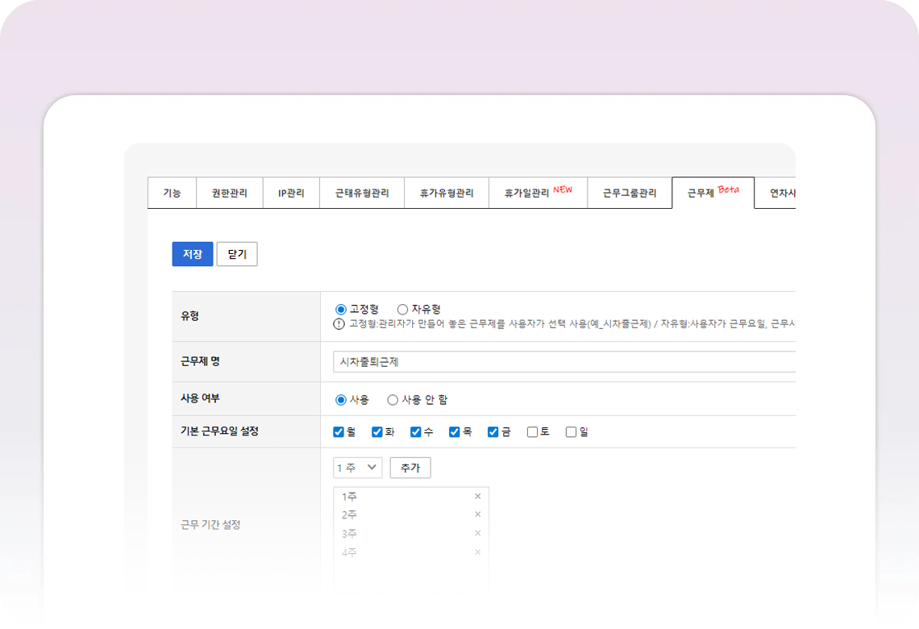The image size is (919, 629).
Task: Choose the 고정형 radio button
Action: [341, 309]
